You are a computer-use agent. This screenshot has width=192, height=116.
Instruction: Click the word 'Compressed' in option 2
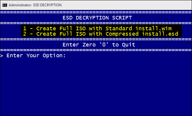[x=122, y=34]
